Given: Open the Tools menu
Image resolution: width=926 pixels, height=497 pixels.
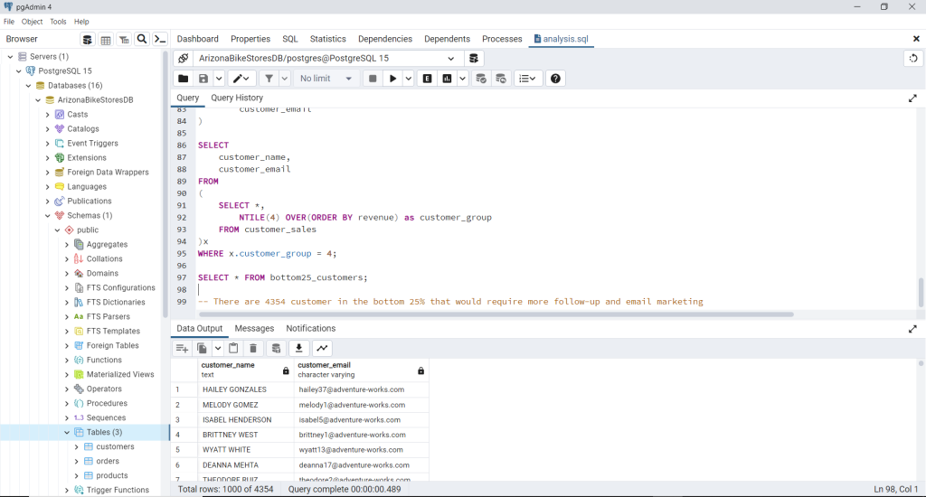Looking at the screenshot, I should click(x=58, y=22).
